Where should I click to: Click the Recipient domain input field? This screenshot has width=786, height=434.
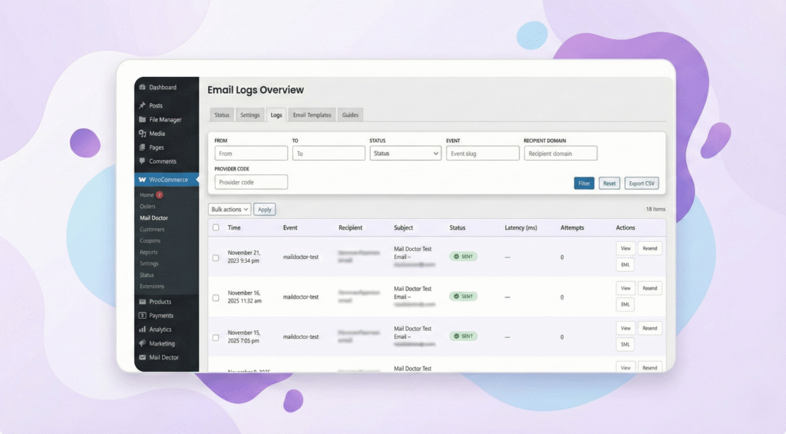(x=560, y=154)
